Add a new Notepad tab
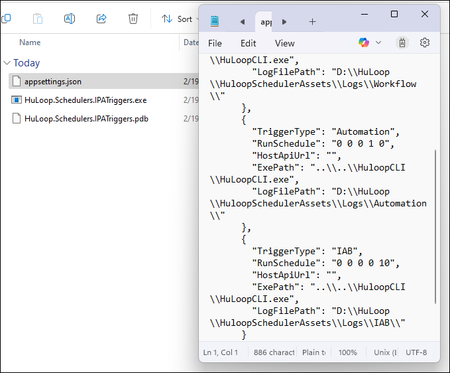Image resolution: width=450 pixels, height=373 pixels. (x=312, y=22)
